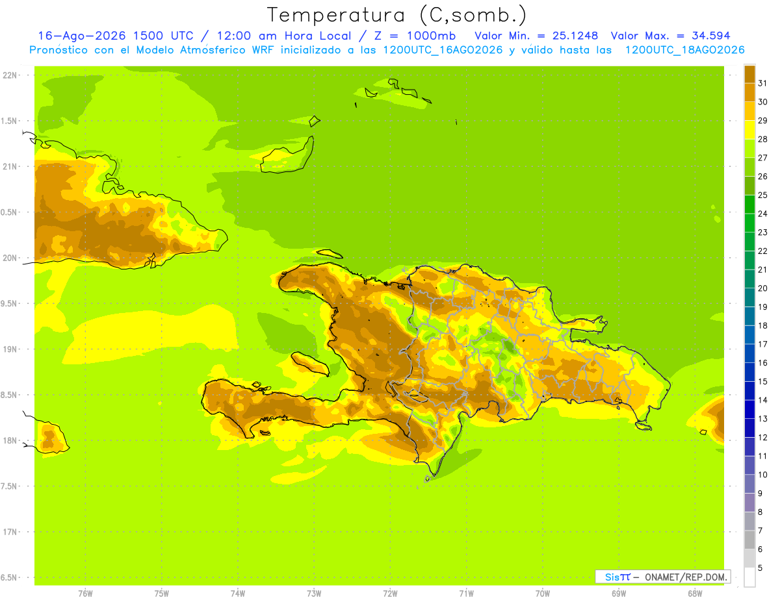The width and height of the screenshot is (780, 602).
Task: Click the "72W" longitude axis label
Action: (390, 594)
